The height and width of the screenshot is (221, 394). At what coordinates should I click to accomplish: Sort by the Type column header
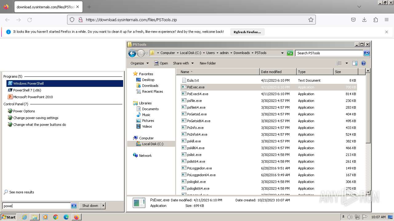[x=315, y=72]
